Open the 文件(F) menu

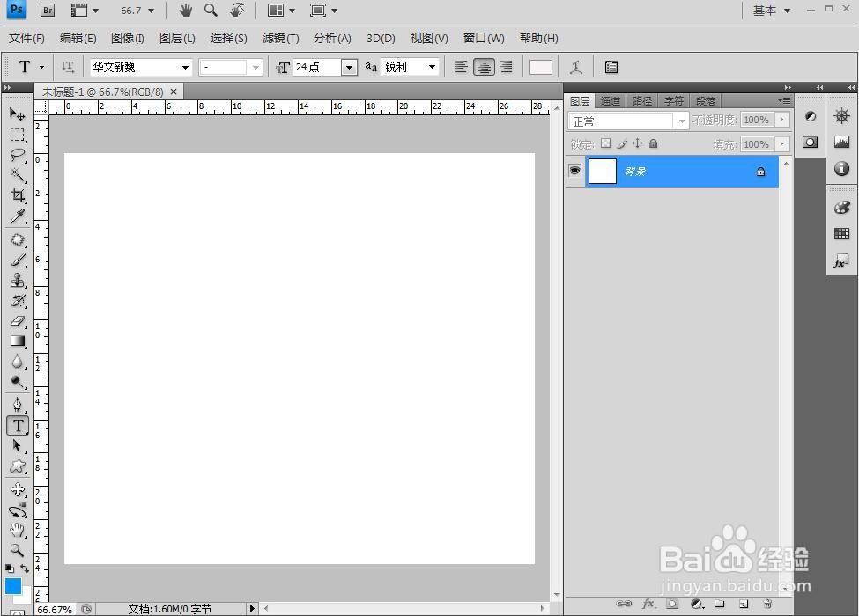[x=26, y=39]
